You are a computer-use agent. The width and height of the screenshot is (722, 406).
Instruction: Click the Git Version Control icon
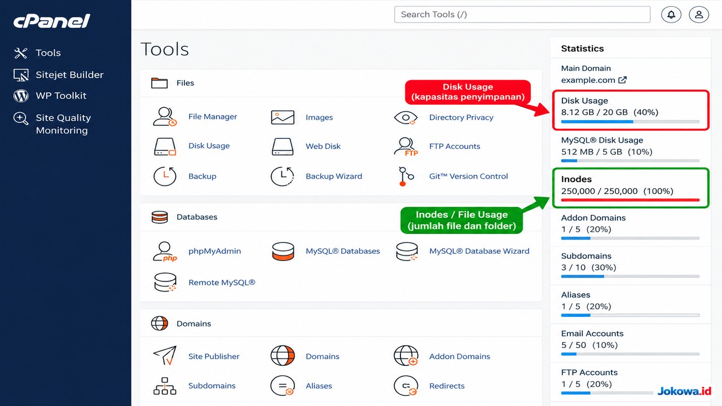(406, 176)
